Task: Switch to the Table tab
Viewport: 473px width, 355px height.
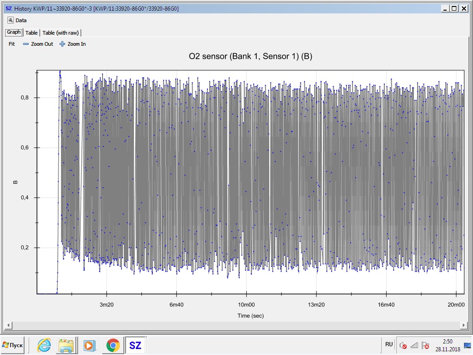Action: pyautogui.click(x=31, y=33)
